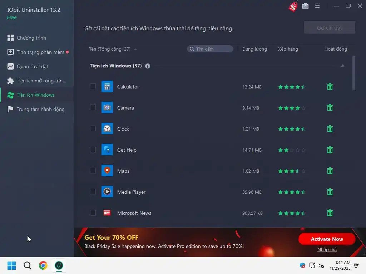
Task: Click the Tìm kiếm search field
Action: coord(210,49)
